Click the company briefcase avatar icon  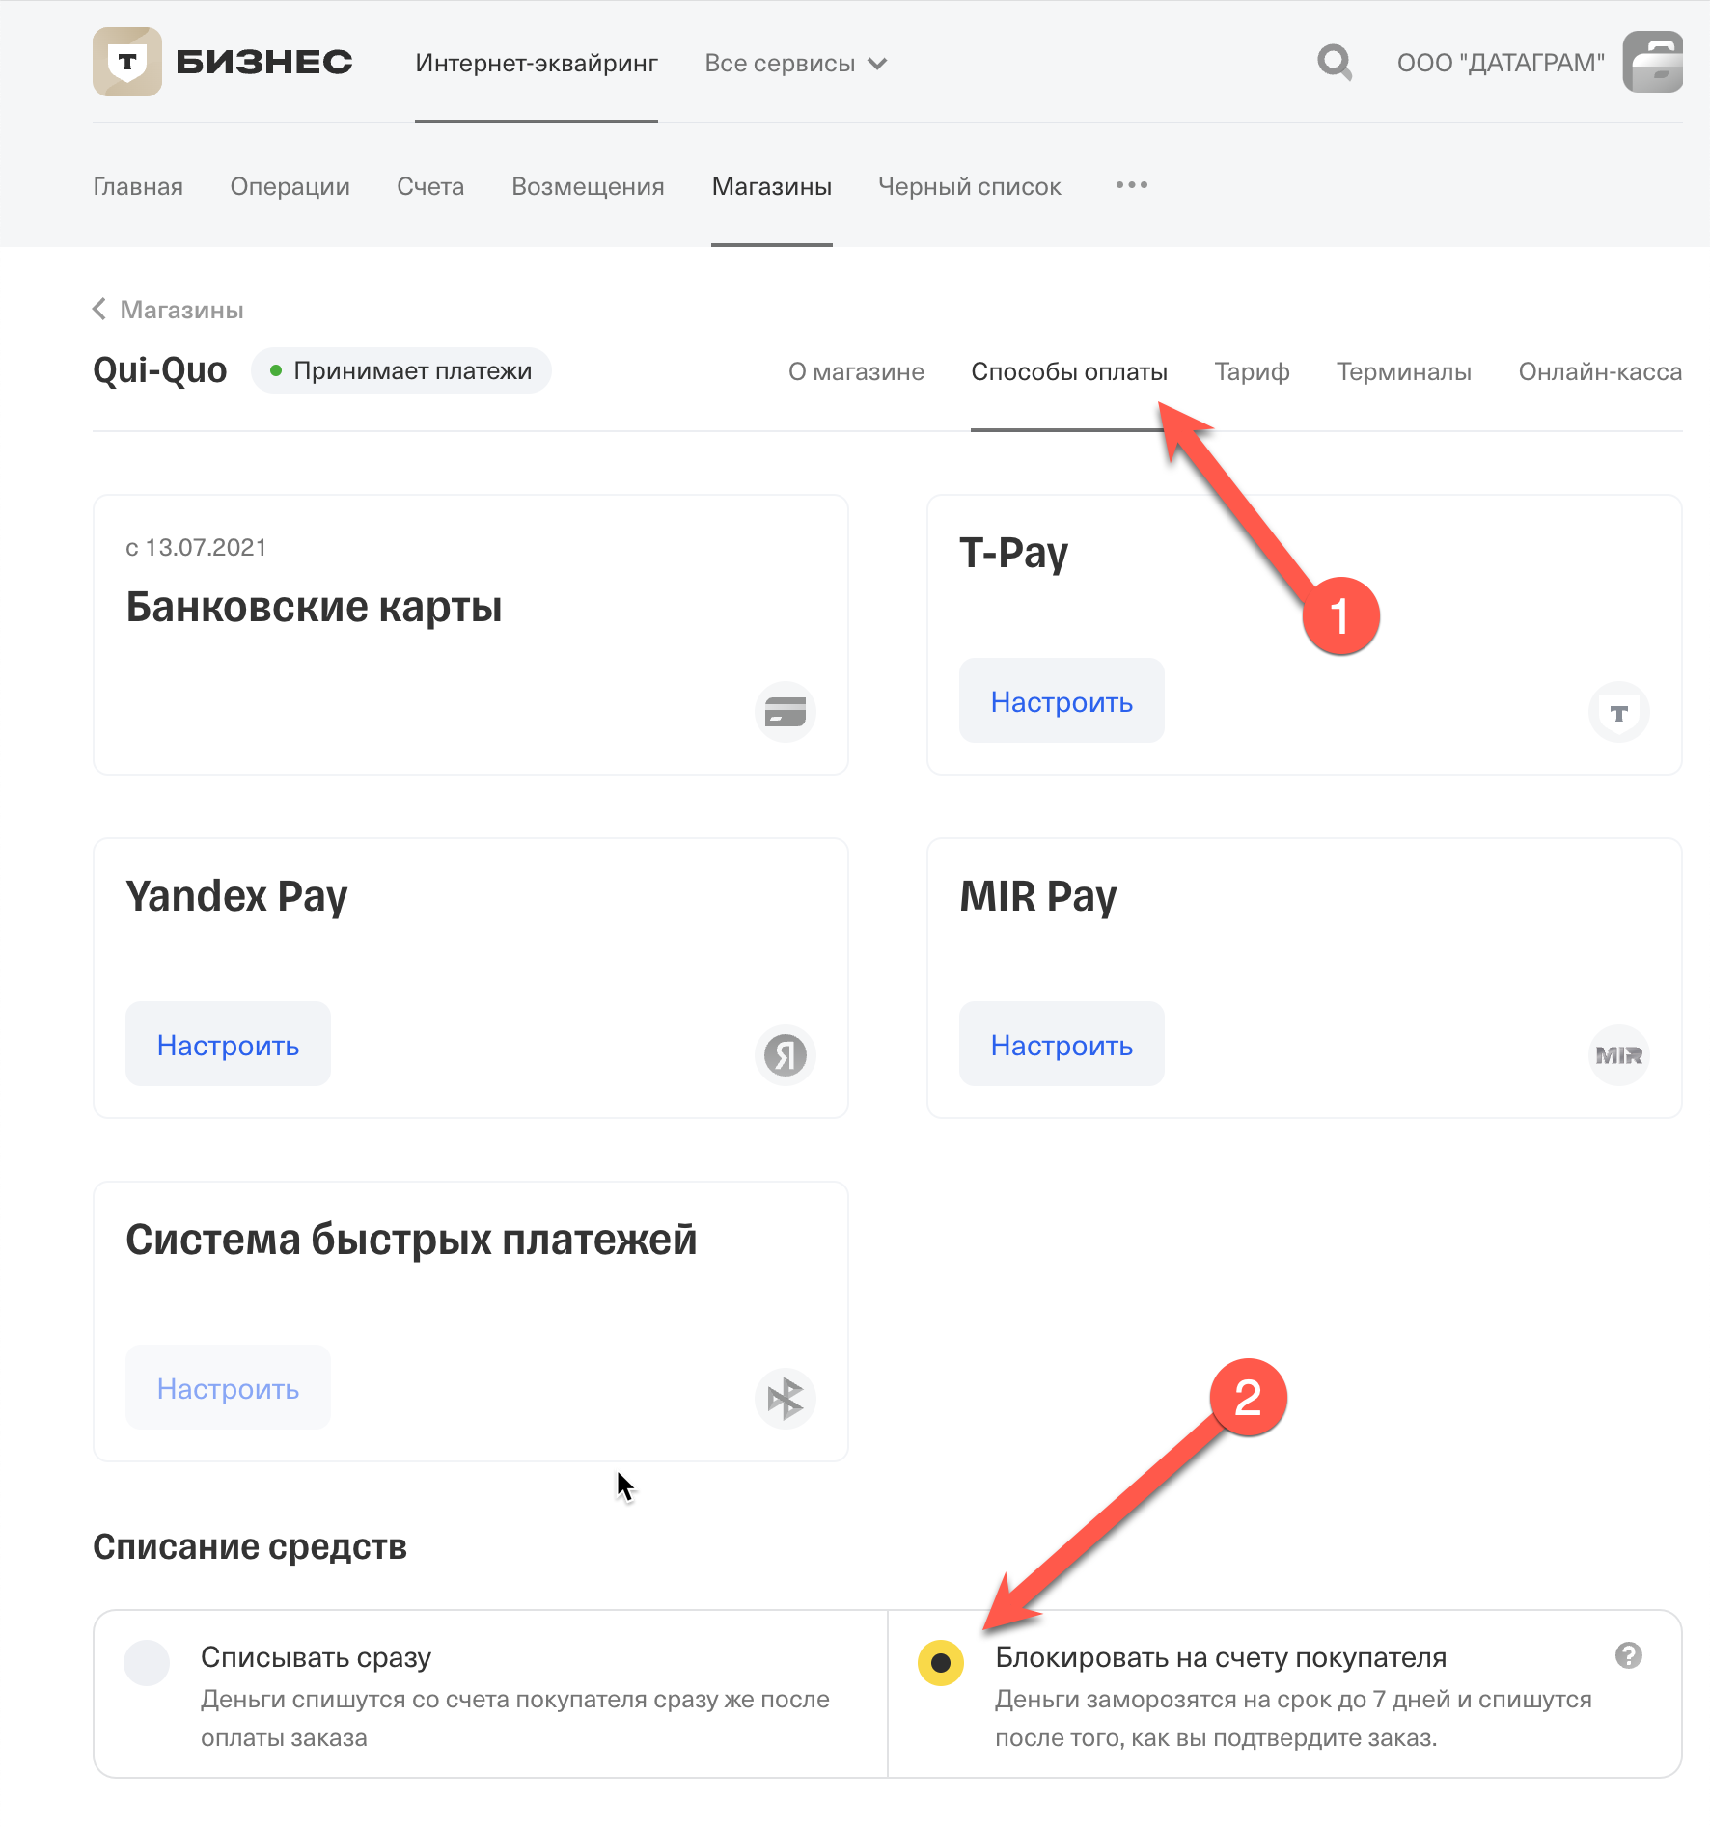pos(1653,63)
